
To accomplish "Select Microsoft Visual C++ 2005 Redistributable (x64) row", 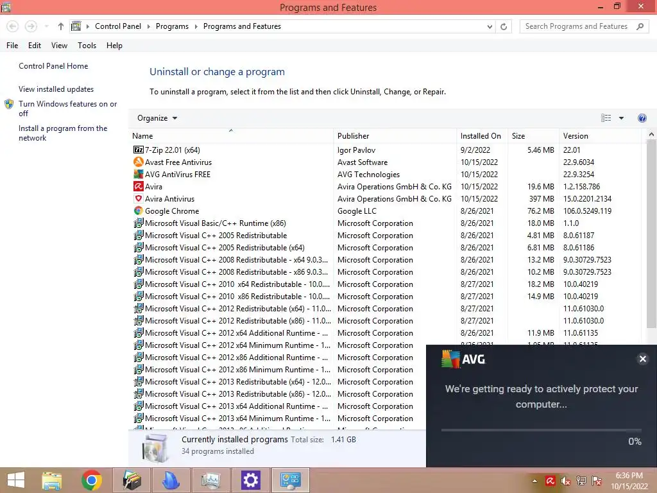I will [386, 247].
